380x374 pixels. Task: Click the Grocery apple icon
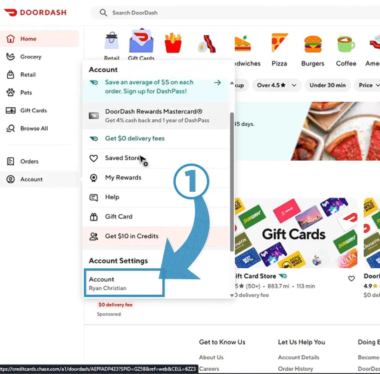click(10, 57)
